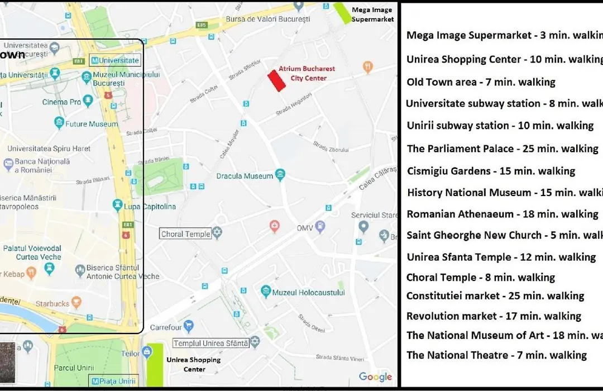Click the Universitate subway station distance line
Image resolution: width=603 pixels, height=391 pixels.
click(x=504, y=103)
